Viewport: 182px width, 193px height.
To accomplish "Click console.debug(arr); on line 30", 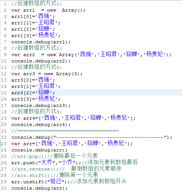I will click(x=39, y=188).
